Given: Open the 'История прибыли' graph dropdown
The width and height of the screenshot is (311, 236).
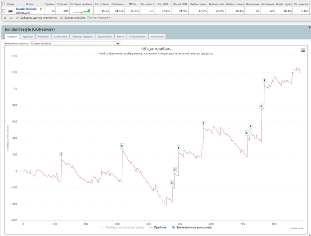Looking at the screenshot, I should pos(75,44).
